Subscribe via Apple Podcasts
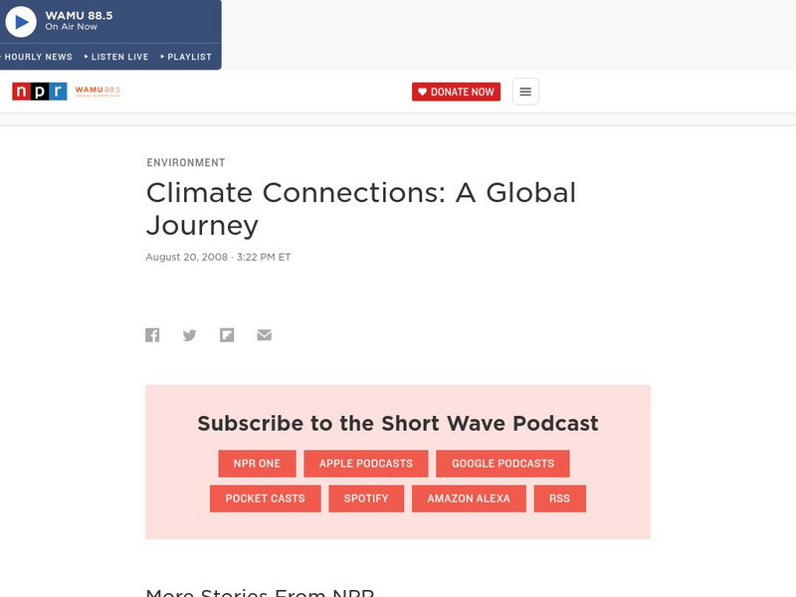Viewport: 796px width, 597px height. pos(365,463)
